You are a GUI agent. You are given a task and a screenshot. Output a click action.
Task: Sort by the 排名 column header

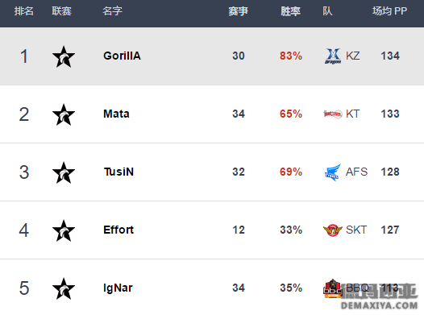pos(24,11)
